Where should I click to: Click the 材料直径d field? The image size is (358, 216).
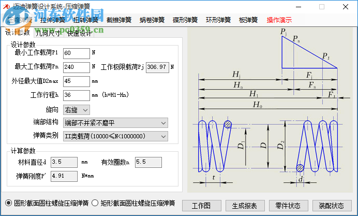64,162
